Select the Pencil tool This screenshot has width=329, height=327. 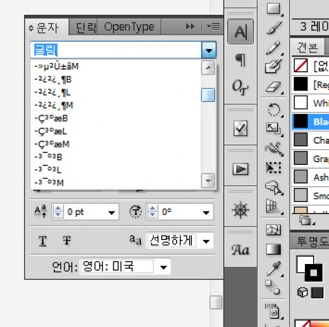pyautogui.click(x=274, y=48)
